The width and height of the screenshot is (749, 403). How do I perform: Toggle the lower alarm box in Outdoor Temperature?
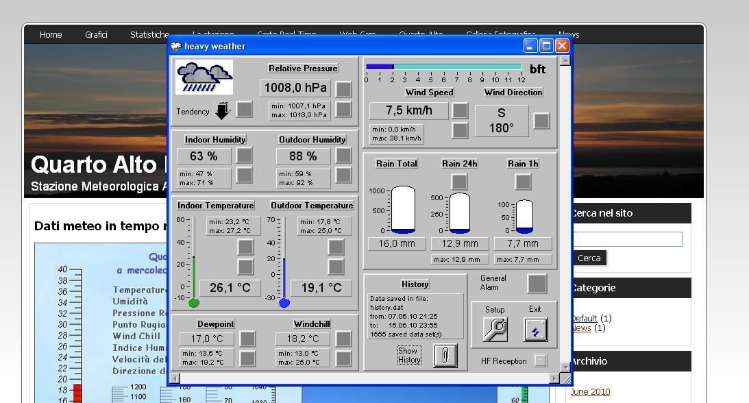(x=336, y=267)
